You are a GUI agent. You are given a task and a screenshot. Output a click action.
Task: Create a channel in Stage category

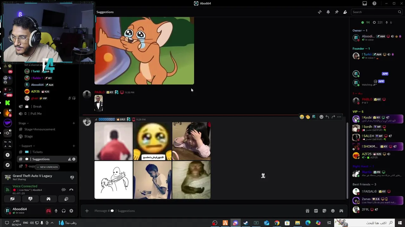pos(74,123)
